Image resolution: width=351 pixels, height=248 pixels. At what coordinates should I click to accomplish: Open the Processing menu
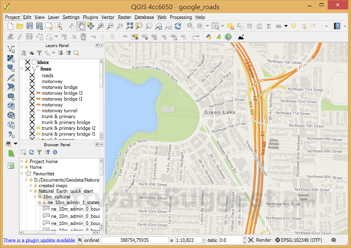181,17
